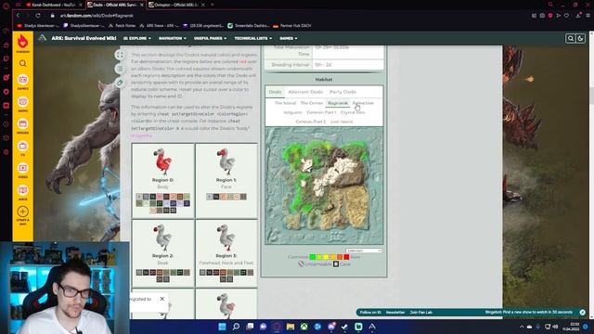Click the Ragnarok spawn map image
The width and height of the screenshot is (594, 334).
[x=324, y=186]
